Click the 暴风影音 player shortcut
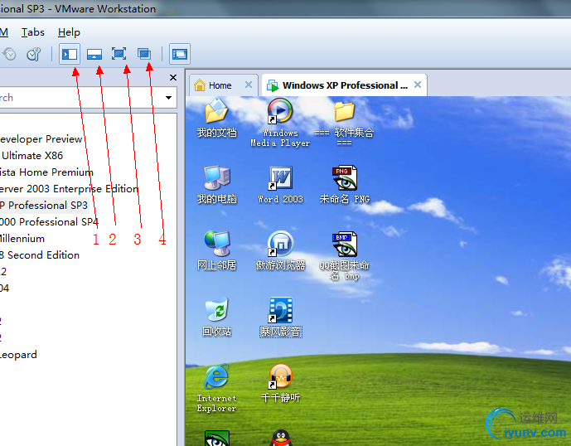Screen dimensions: 571x446 coord(280,317)
